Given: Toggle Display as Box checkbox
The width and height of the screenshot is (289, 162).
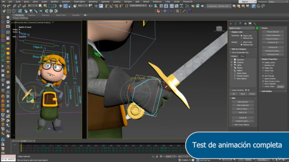Looking at the screenshot, I should (263, 63).
